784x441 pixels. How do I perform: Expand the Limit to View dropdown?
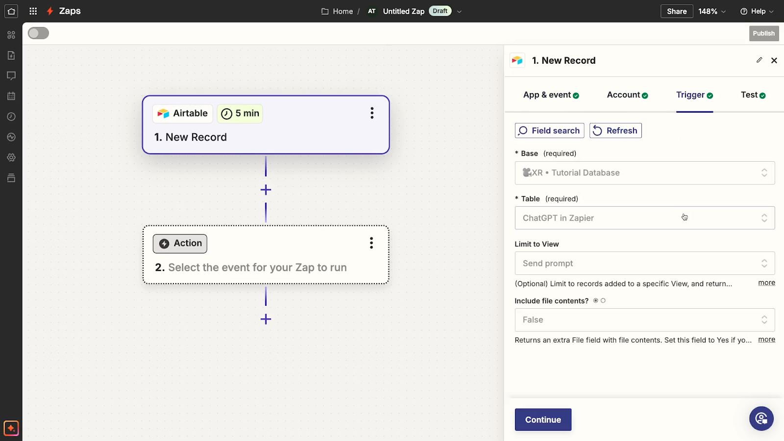(645, 263)
